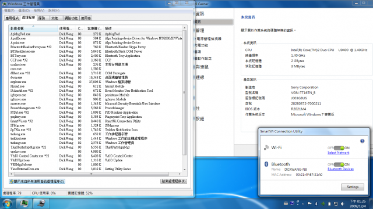This screenshot has height=209, width=373.
Task: Toggle the Bluetooth ON/OFF switch
Action: pos(339,164)
